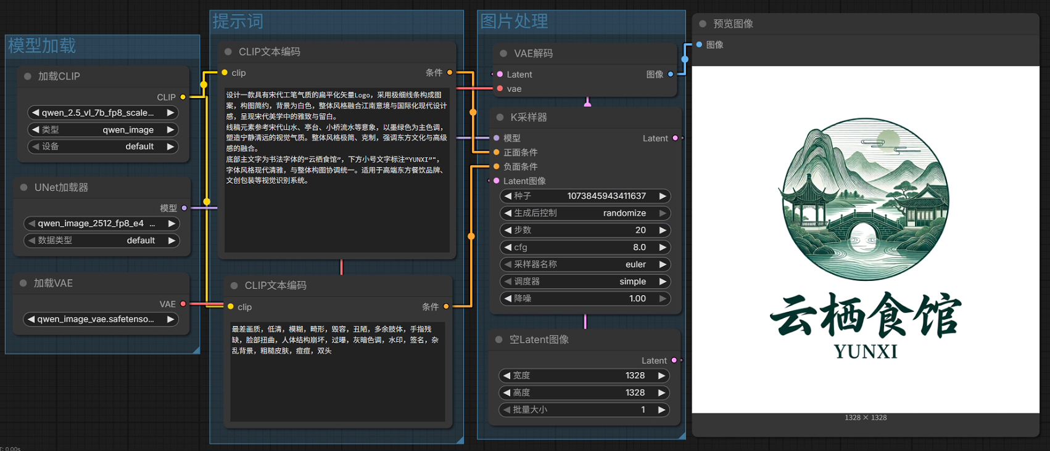Click the negative prompt text box
The height and width of the screenshot is (451, 1050).
click(337, 371)
